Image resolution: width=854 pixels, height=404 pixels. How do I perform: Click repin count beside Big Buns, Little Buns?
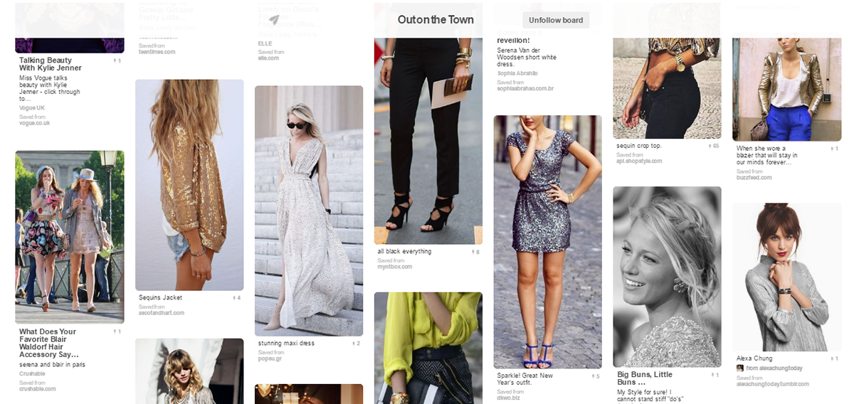pos(715,375)
